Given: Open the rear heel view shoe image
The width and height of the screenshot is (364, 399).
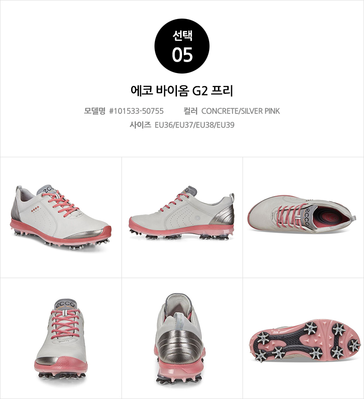Looking at the screenshot, I should pos(182,338).
